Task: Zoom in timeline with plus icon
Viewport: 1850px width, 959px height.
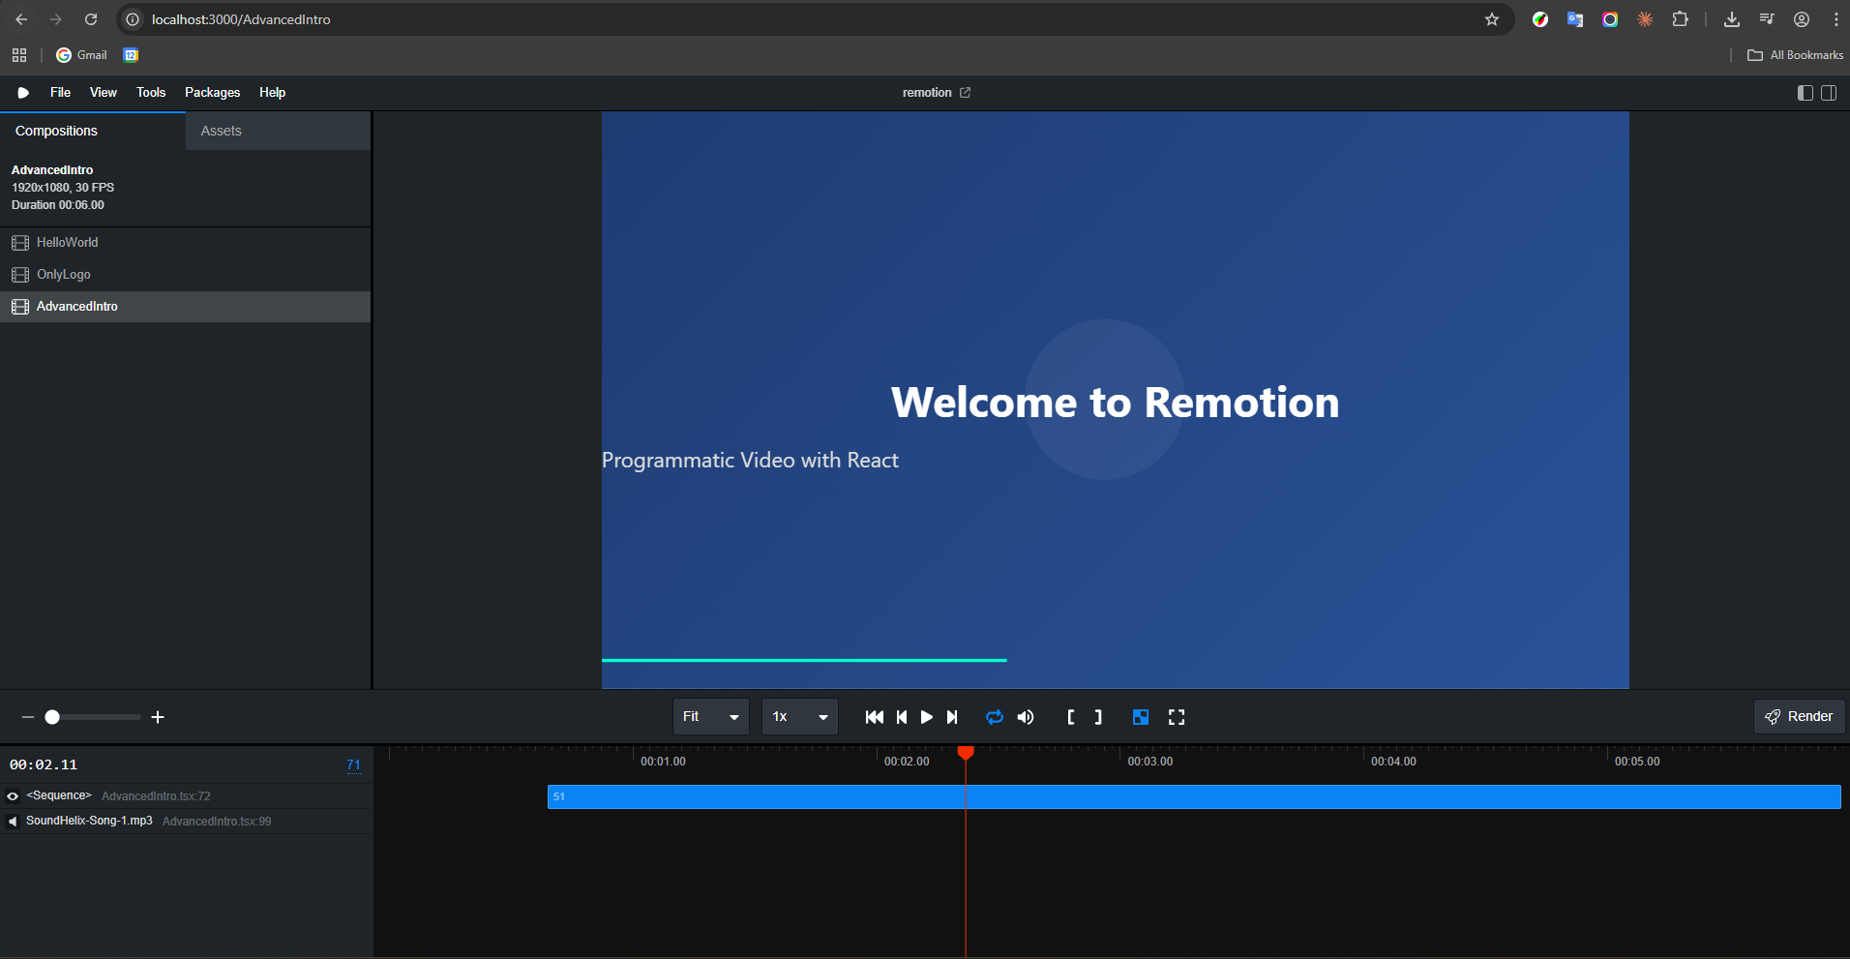Action: click(158, 717)
